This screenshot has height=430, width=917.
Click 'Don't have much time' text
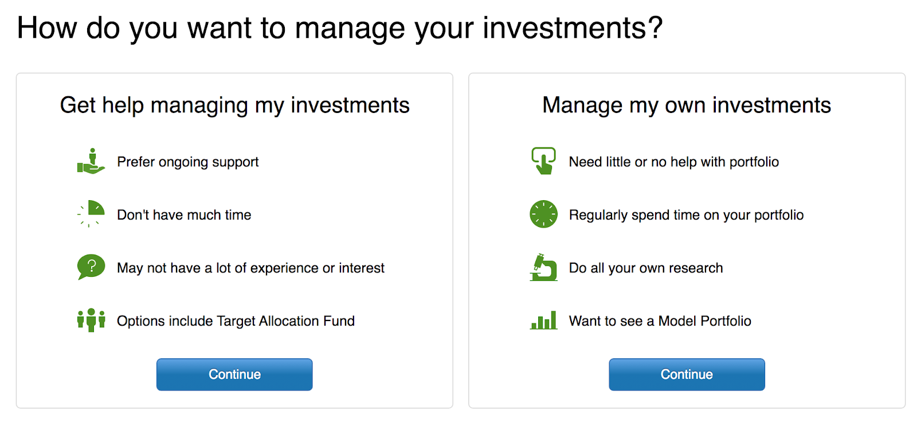(x=184, y=215)
